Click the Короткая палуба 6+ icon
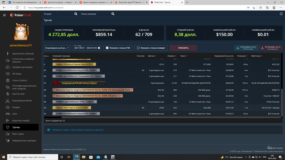Viewport: 285px width, 160px height. pos(7,121)
